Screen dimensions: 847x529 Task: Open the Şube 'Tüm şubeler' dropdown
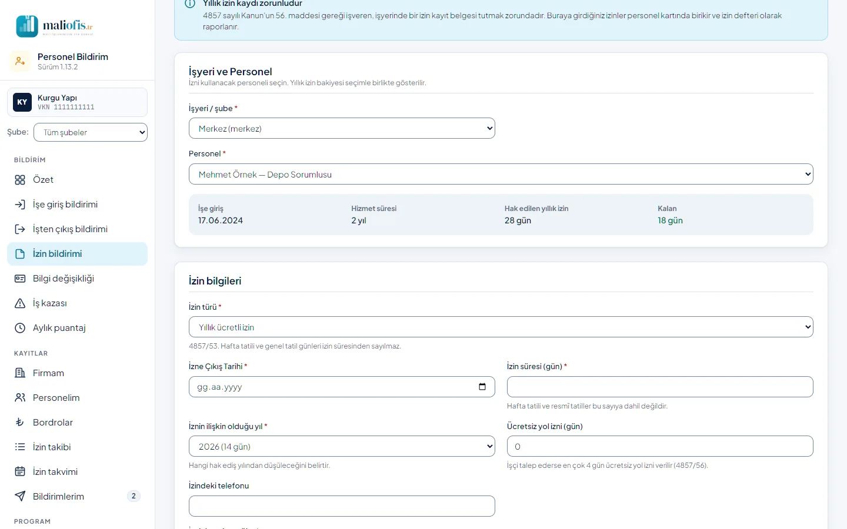pos(91,132)
